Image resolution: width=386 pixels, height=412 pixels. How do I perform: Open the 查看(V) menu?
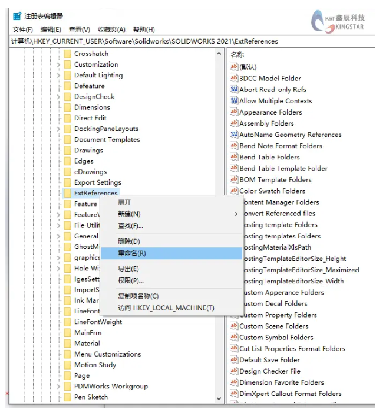pyautogui.click(x=80, y=30)
